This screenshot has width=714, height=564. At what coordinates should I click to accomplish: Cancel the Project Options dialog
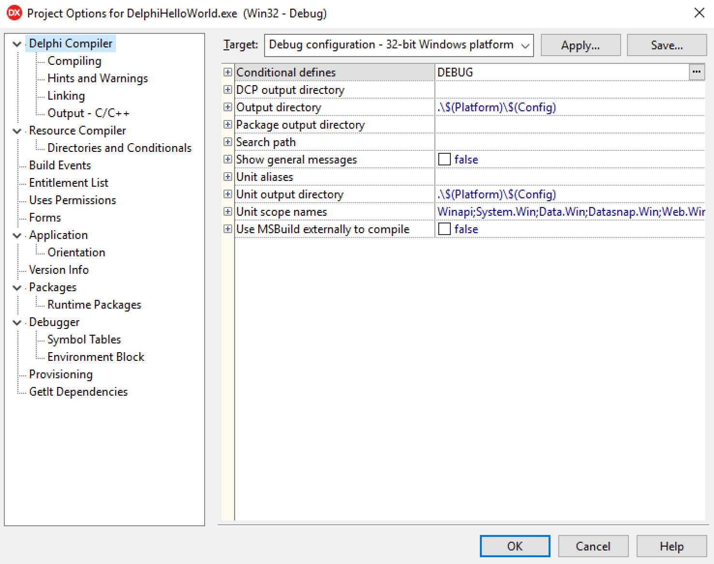pos(593,546)
